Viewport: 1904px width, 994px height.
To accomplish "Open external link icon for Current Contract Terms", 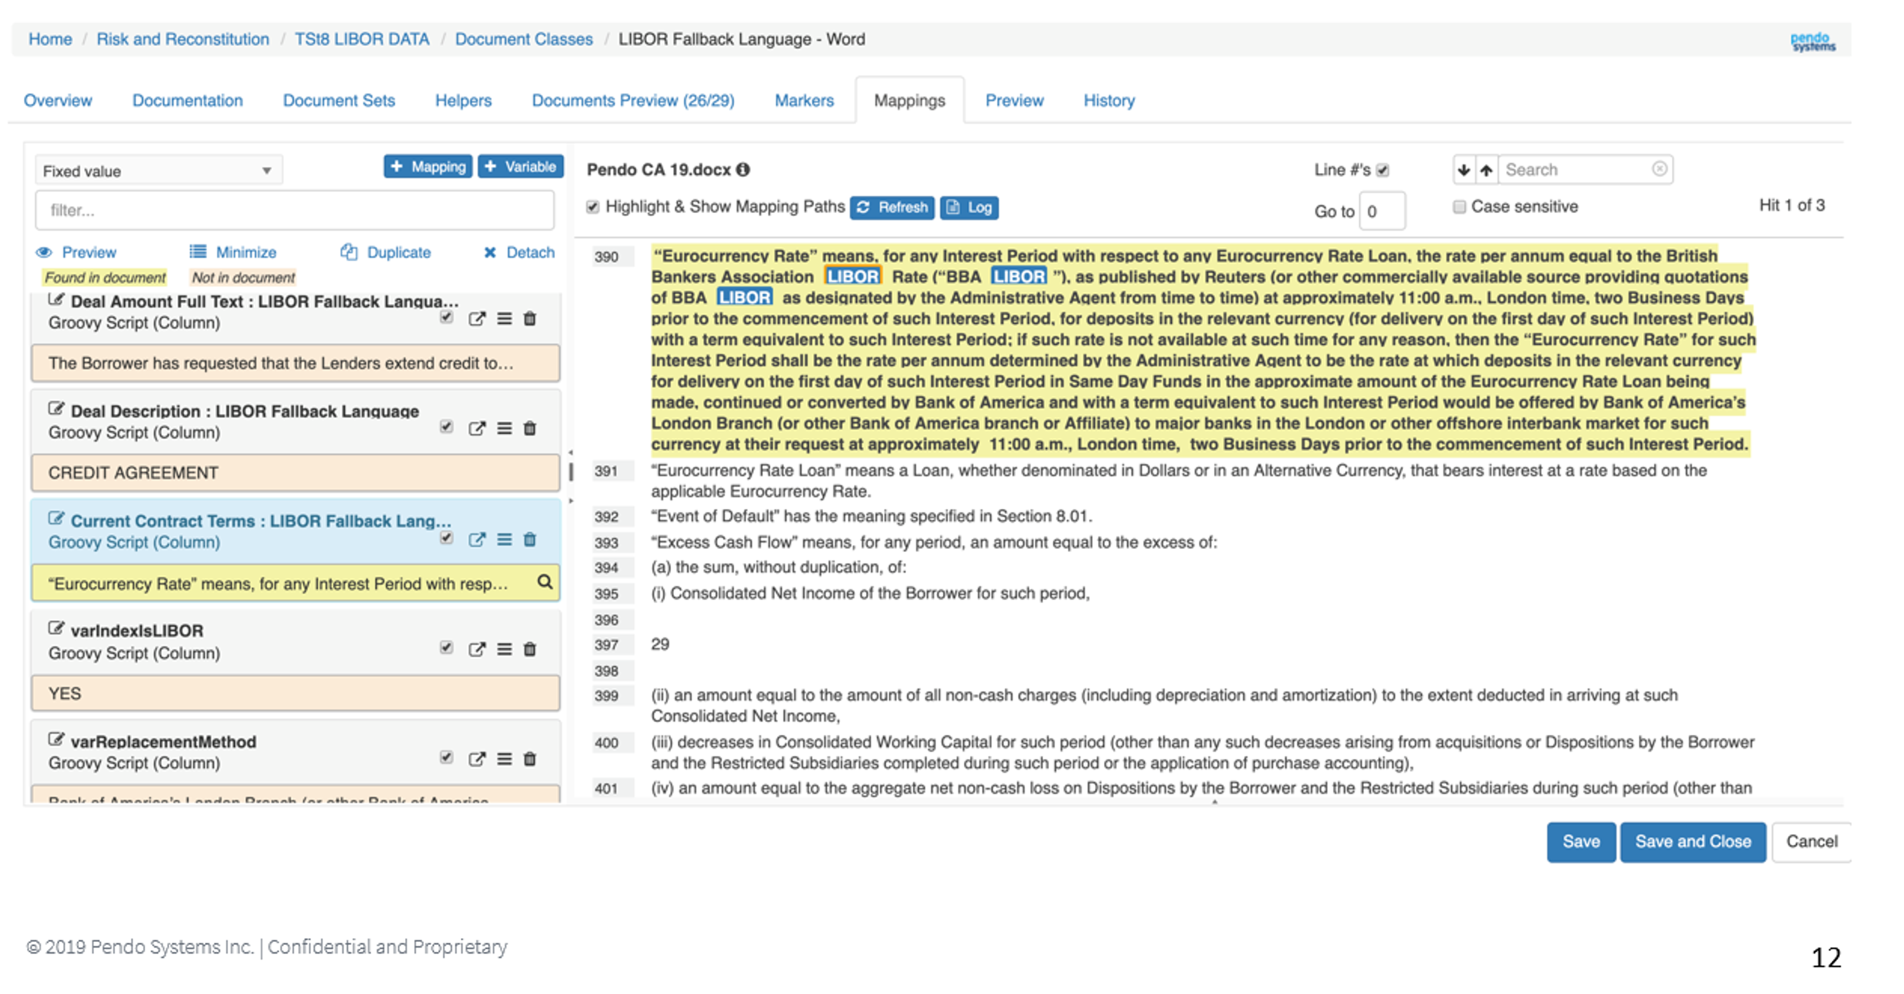I will 476,539.
